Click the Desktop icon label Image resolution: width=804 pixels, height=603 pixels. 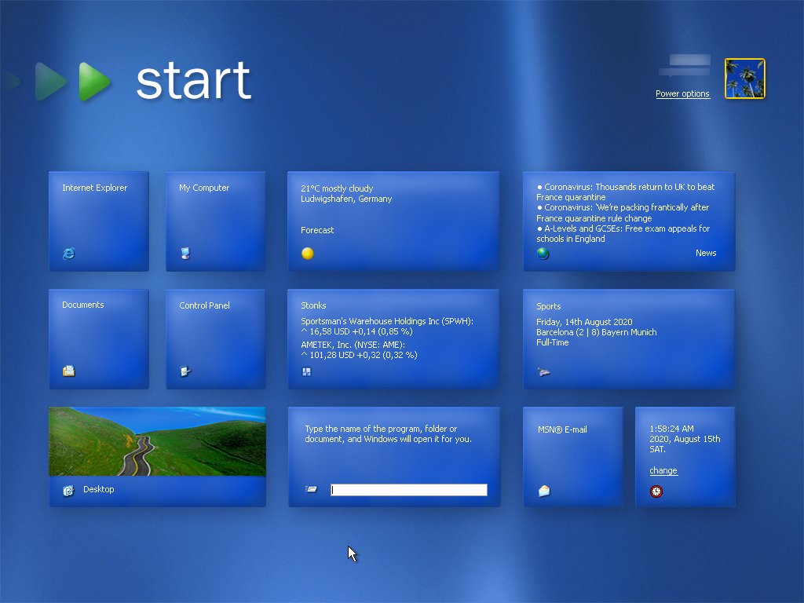[99, 489]
